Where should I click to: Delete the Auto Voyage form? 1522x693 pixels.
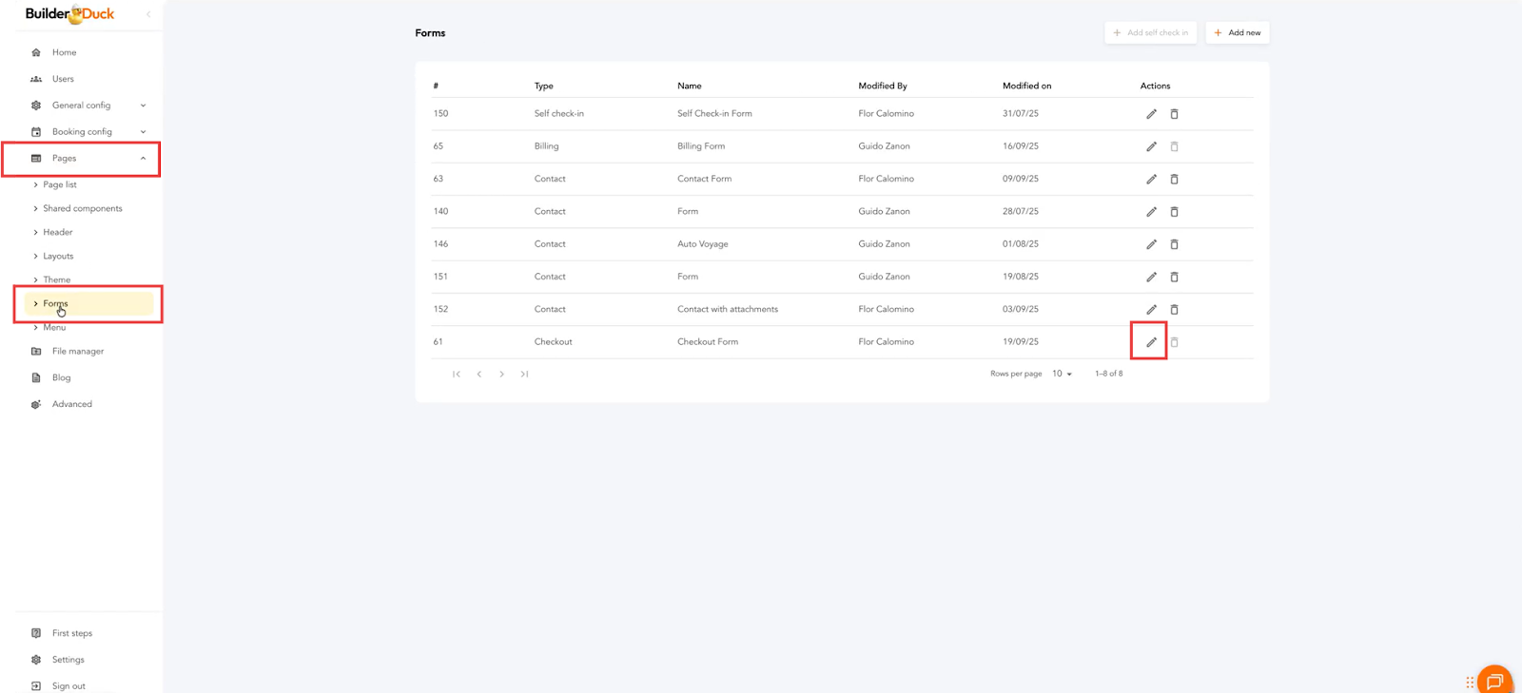click(x=1174, y=244)
